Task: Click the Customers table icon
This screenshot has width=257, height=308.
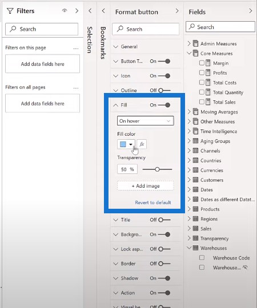Action: pyautogui.click(x=195, y=180)
